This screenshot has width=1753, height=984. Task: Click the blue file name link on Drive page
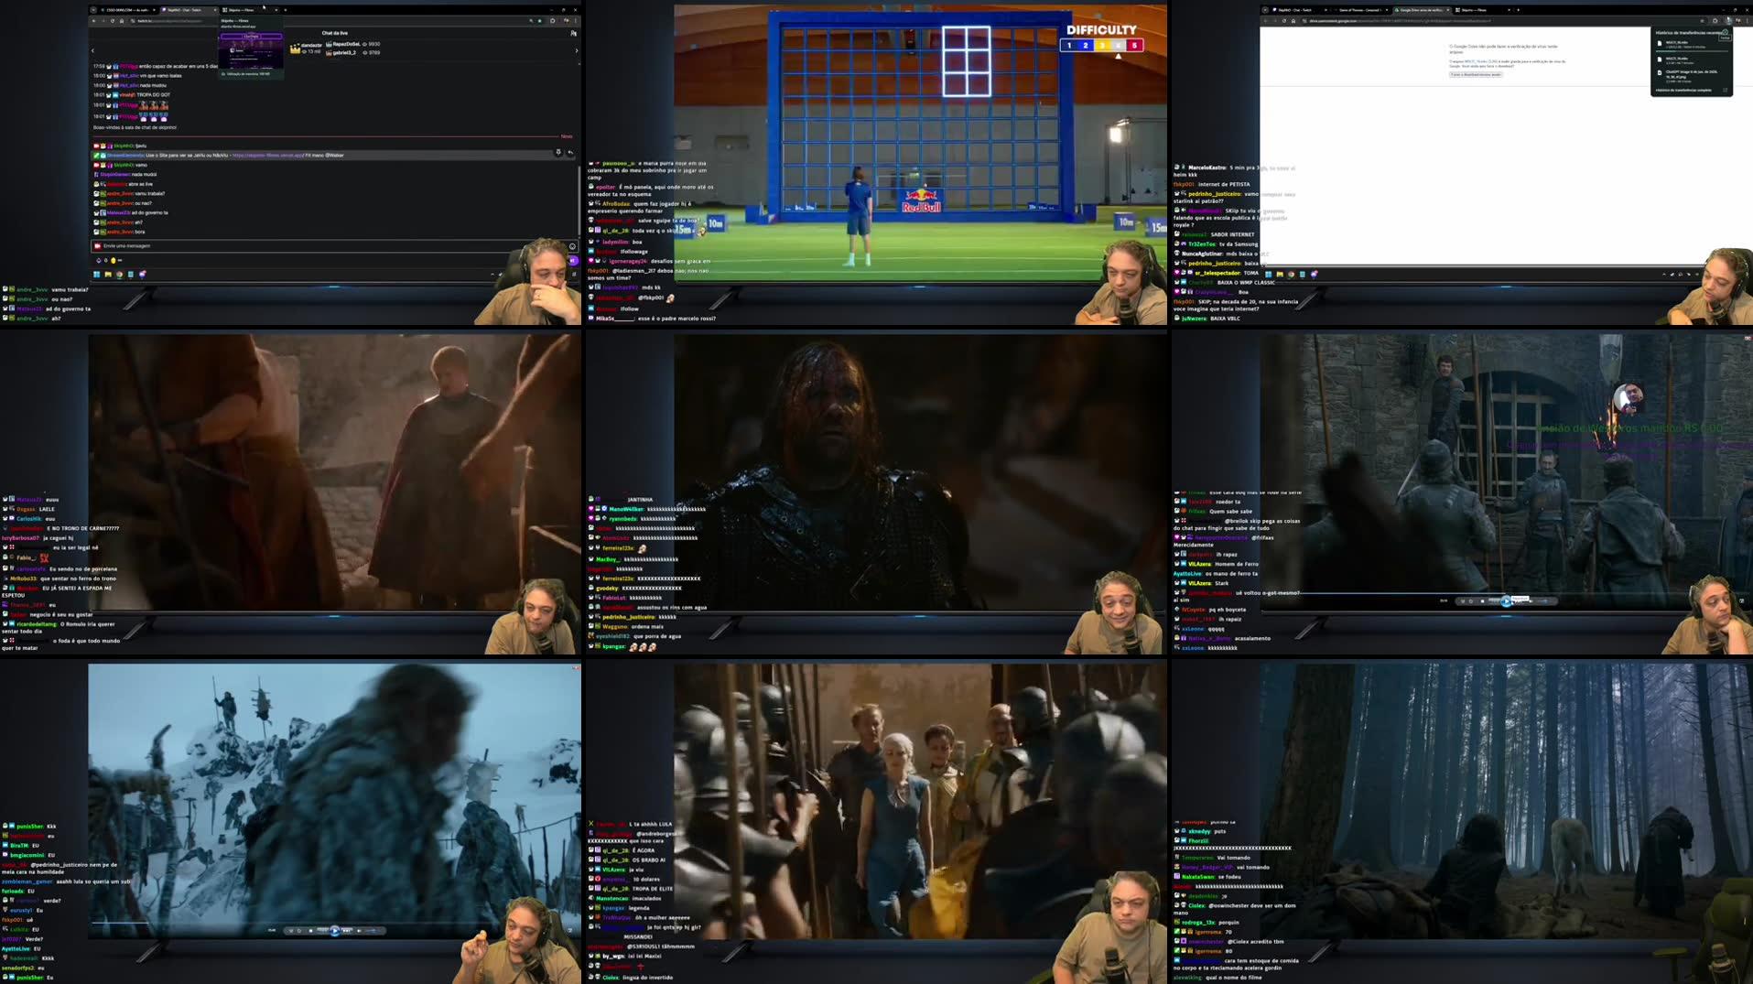coord(1480,61)
